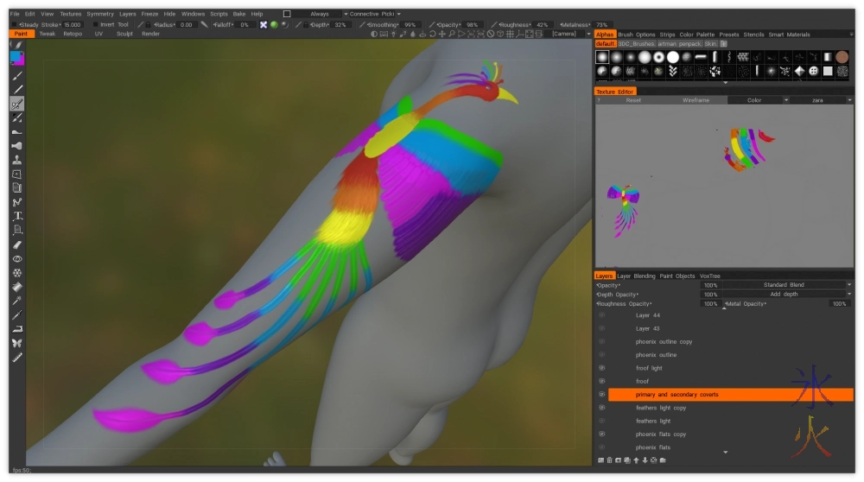The height and width of the screenshot is (482, 864).
Task: Click the delete layer trash icon
Action: click(x=609, y=460)
